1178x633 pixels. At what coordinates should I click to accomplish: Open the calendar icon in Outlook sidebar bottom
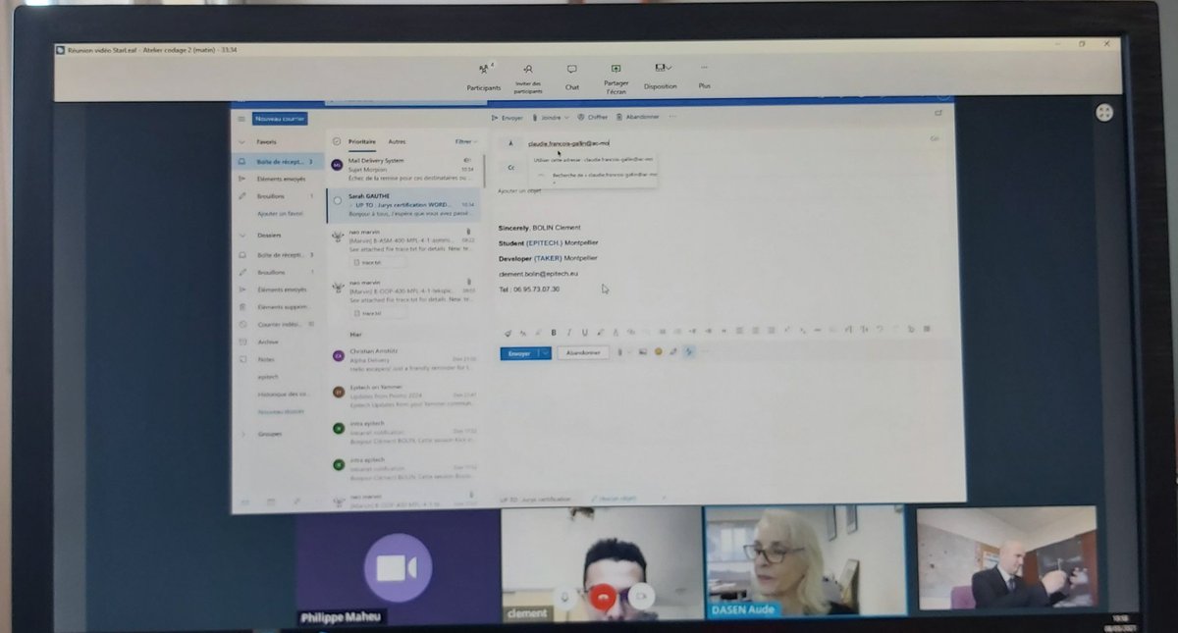pyautogui.click(x=270, y=501)
